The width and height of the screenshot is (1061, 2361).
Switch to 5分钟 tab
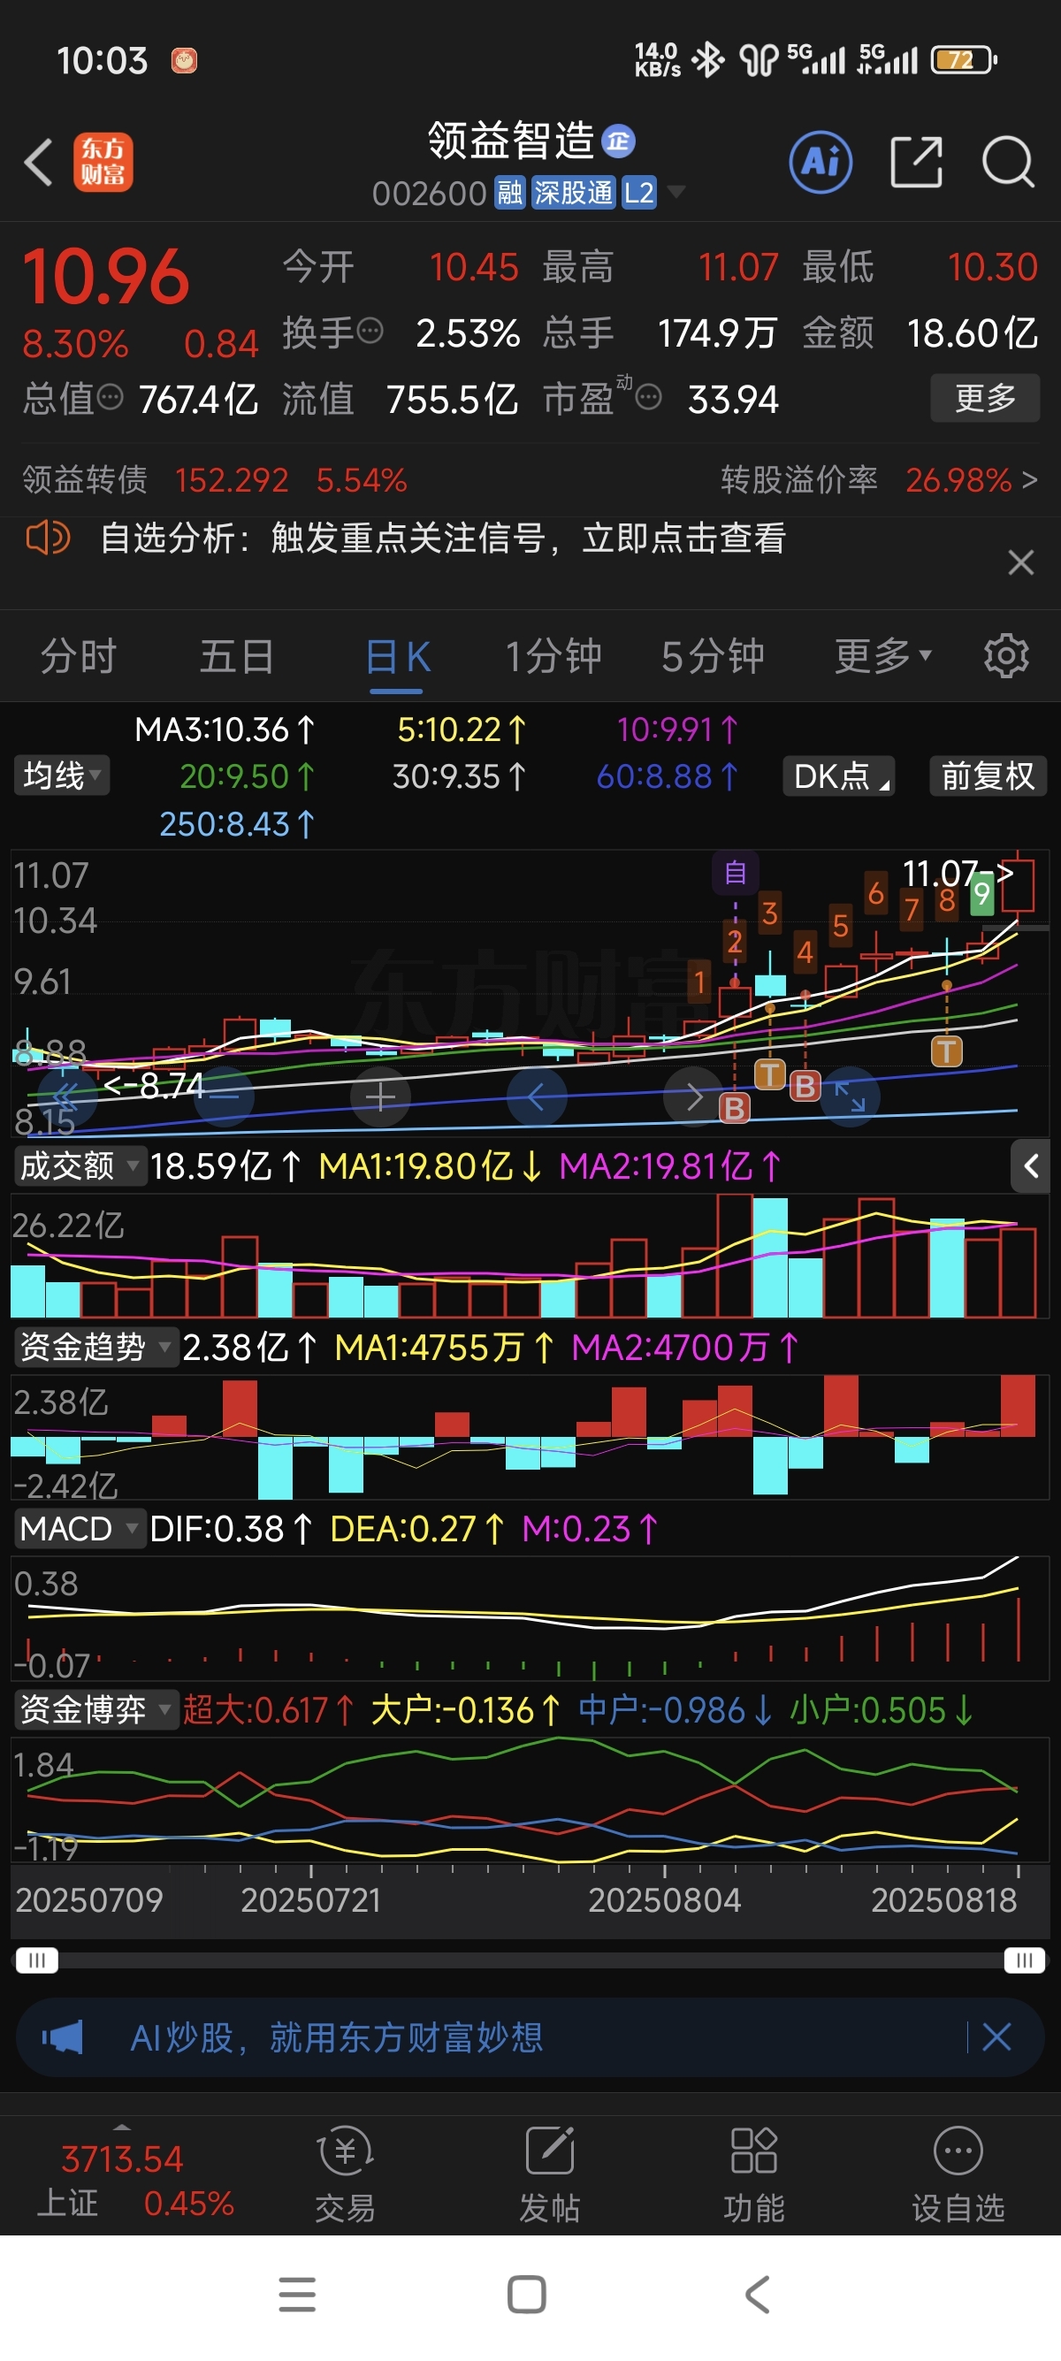click(713, 656)
